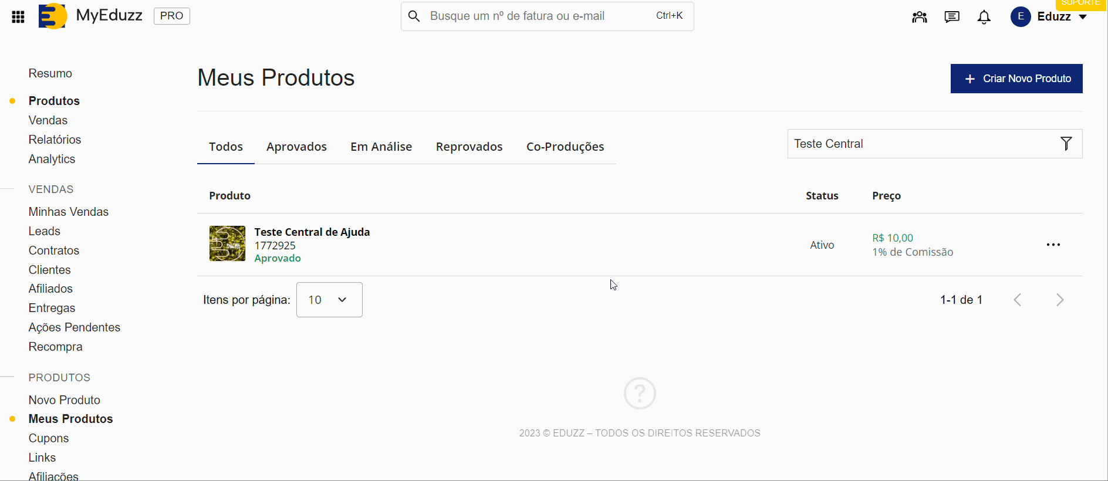This screenshot has height=481, width=1108.
Task: Go to previous page arrow
Action: pyautogui.click(x=1017, y=300)
